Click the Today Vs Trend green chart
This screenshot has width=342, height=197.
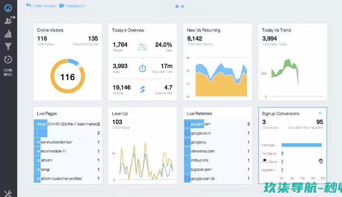(285, 72)
